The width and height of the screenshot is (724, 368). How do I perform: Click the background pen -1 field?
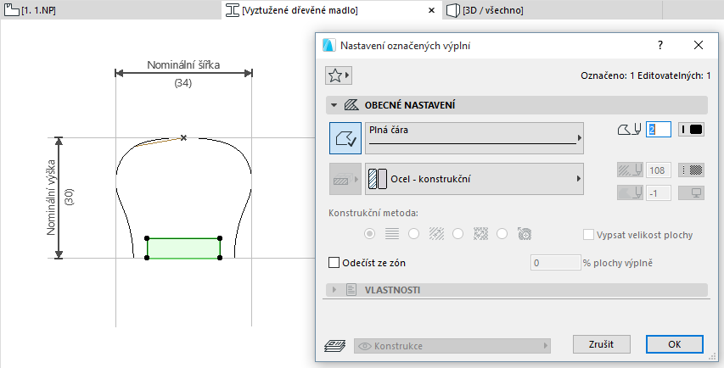pos(658,193)
